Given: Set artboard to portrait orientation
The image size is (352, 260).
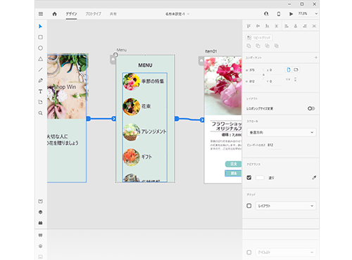Looking at the screenshot, I should pos(289,70).
